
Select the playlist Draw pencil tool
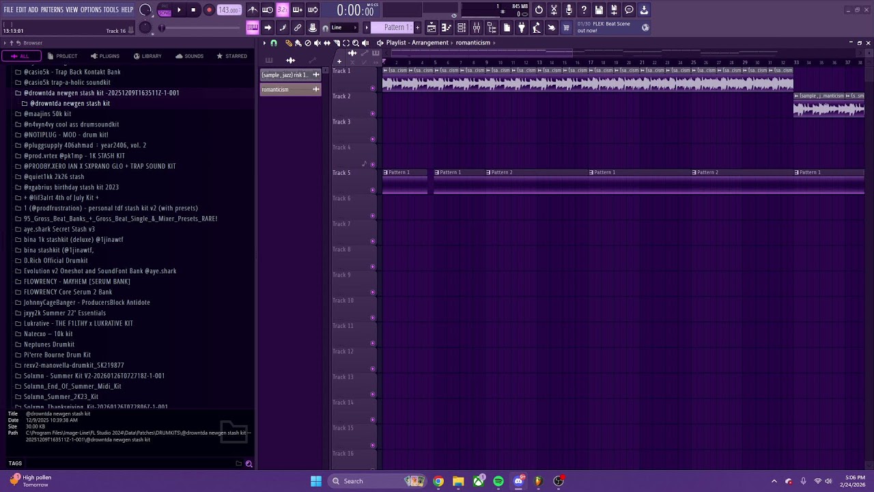pos(289,43)
